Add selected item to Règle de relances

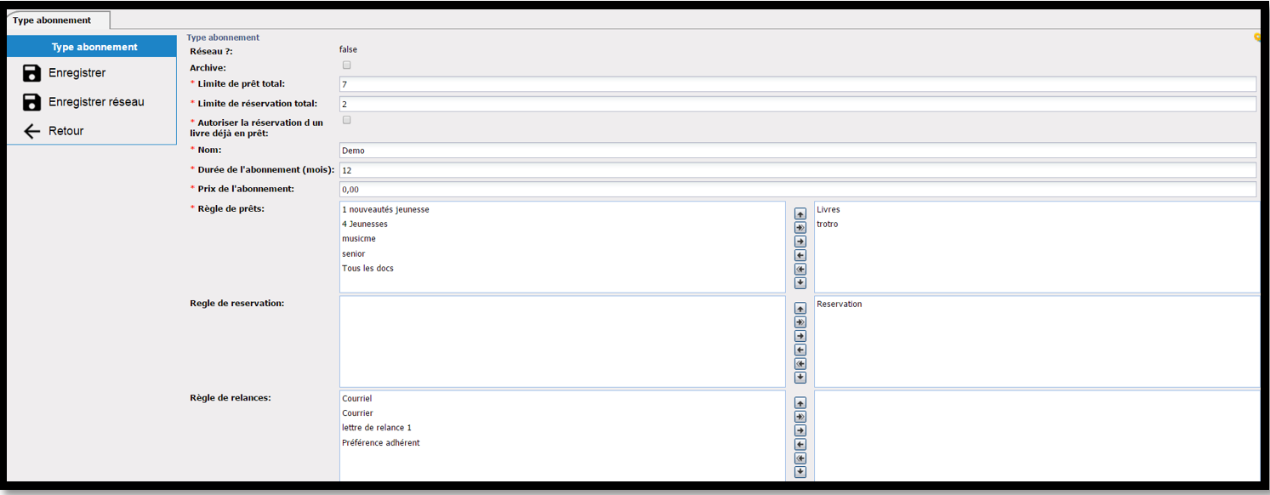coord(800,430)
